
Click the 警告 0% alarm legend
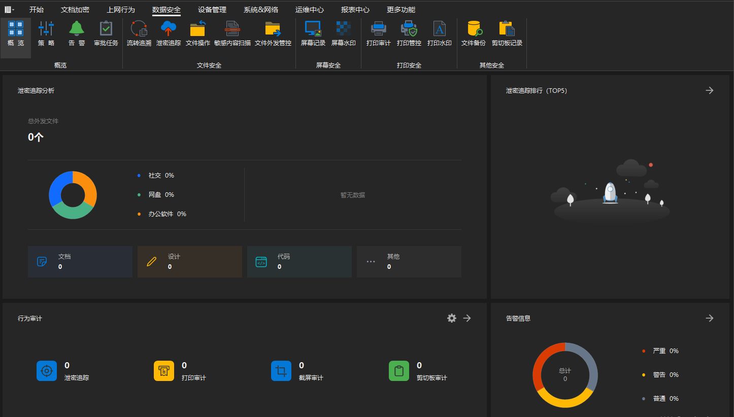point(660,375)
